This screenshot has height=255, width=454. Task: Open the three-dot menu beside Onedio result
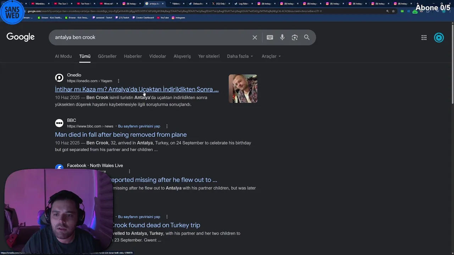coord(118,81)
